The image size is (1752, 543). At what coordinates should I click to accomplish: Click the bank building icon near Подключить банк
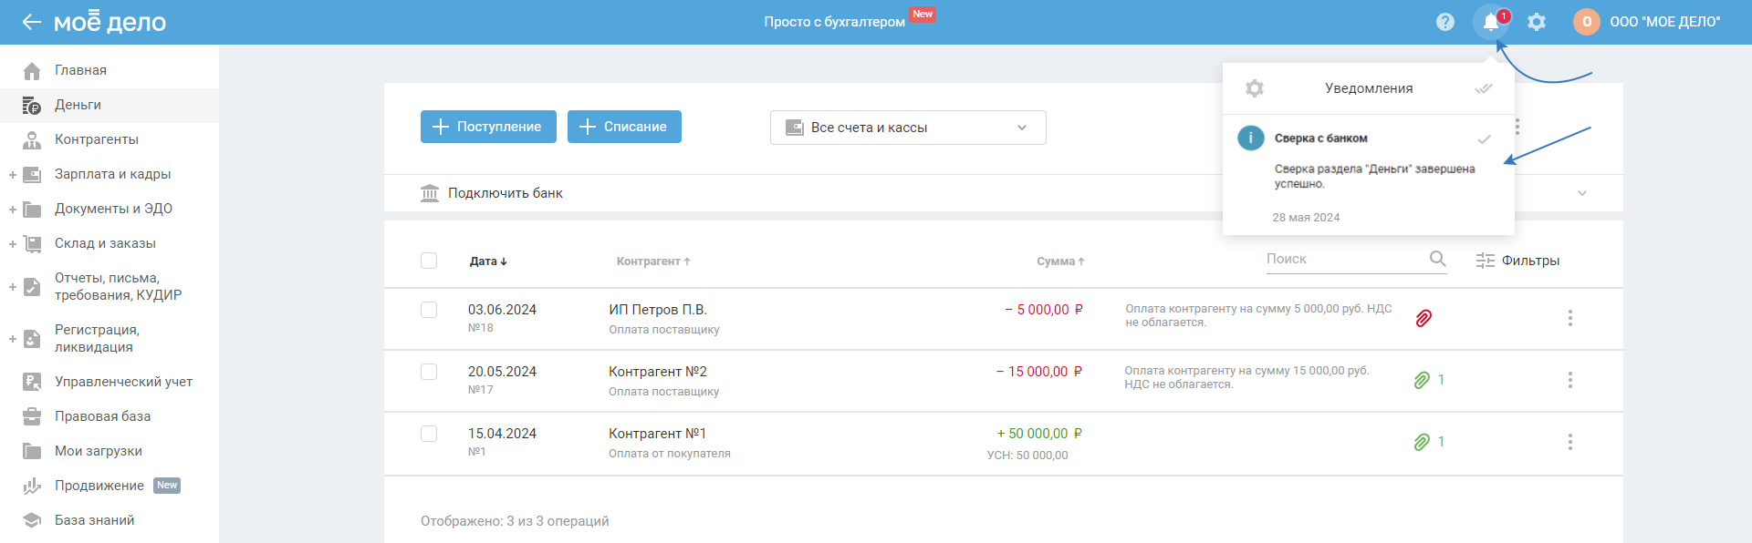[430, 193]
